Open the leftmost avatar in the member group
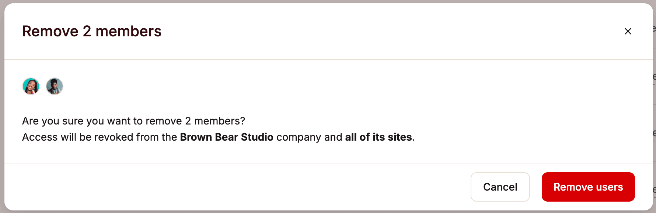 click(31, 86)
